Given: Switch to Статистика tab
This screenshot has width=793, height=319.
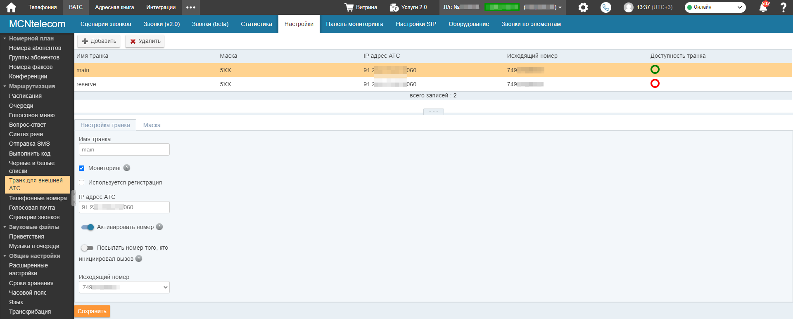Looking at the screenshot, I should [256, 24].
